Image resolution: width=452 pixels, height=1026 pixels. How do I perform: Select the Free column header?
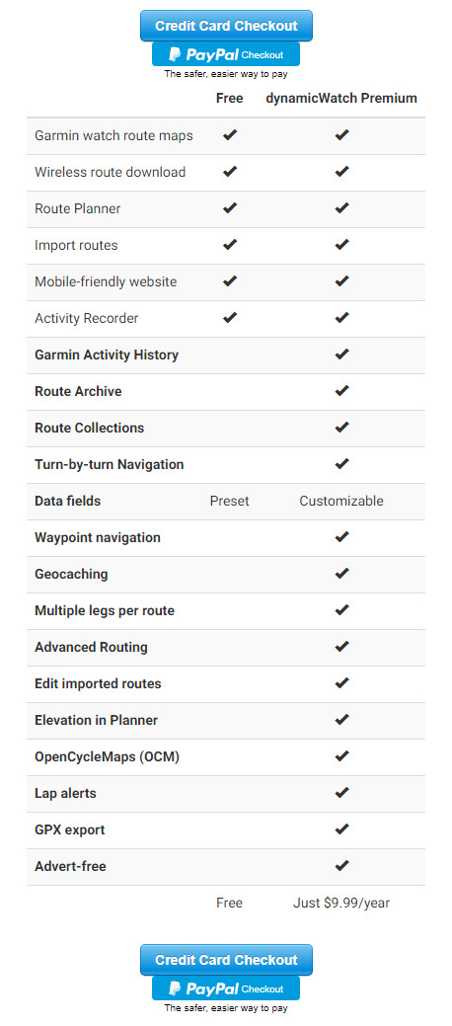click(230, 98)
